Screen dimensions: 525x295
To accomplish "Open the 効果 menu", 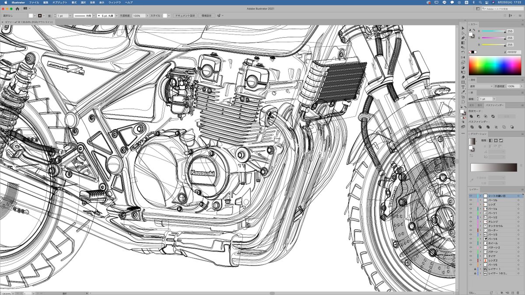I will click(92, 2).
